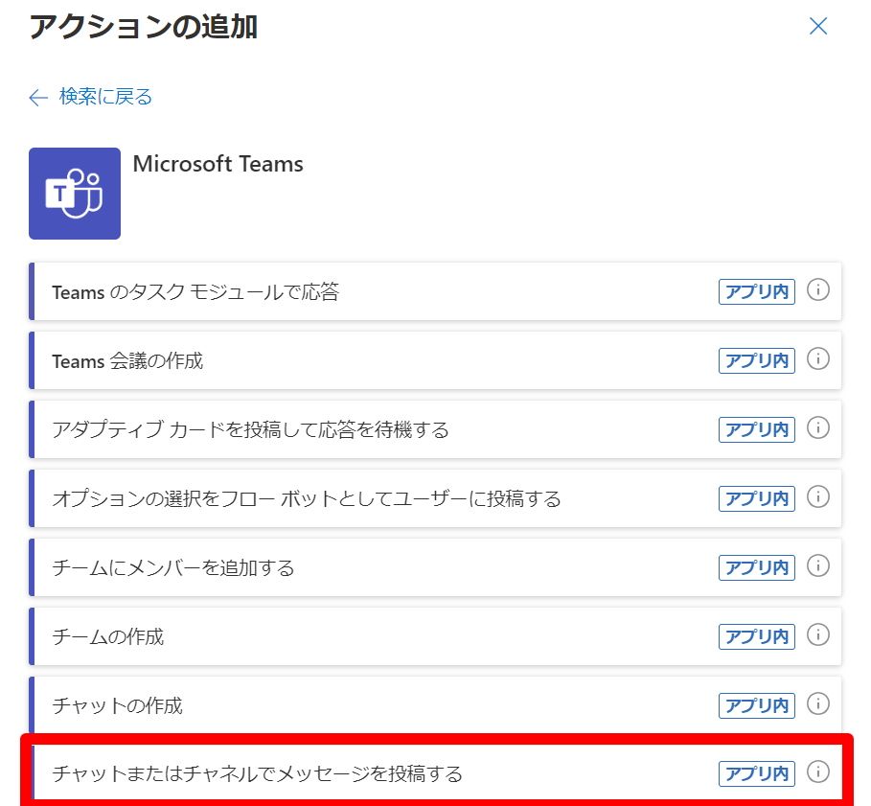This screenshot has height=806, width=871.
Task: Pick the チームの作成 action
Action: pyautogui.click(x=108, y=637)
